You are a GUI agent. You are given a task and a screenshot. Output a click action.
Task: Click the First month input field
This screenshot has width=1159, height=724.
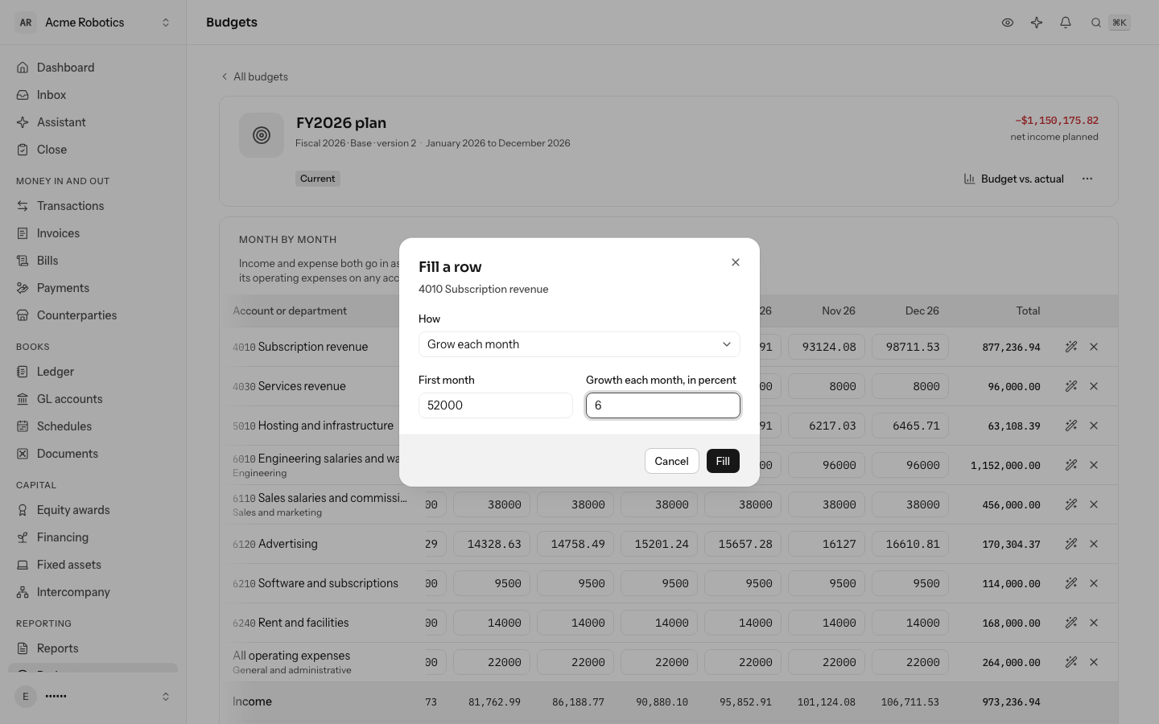pyautogui.click(x=496, y=405)
